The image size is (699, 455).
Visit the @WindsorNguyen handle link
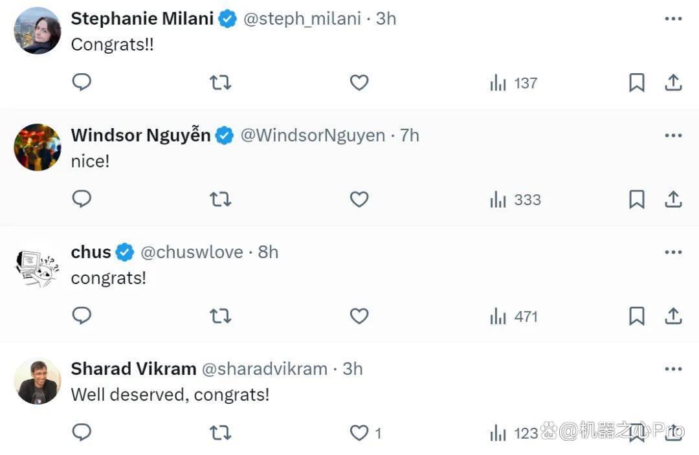click(x=313, y=135)
